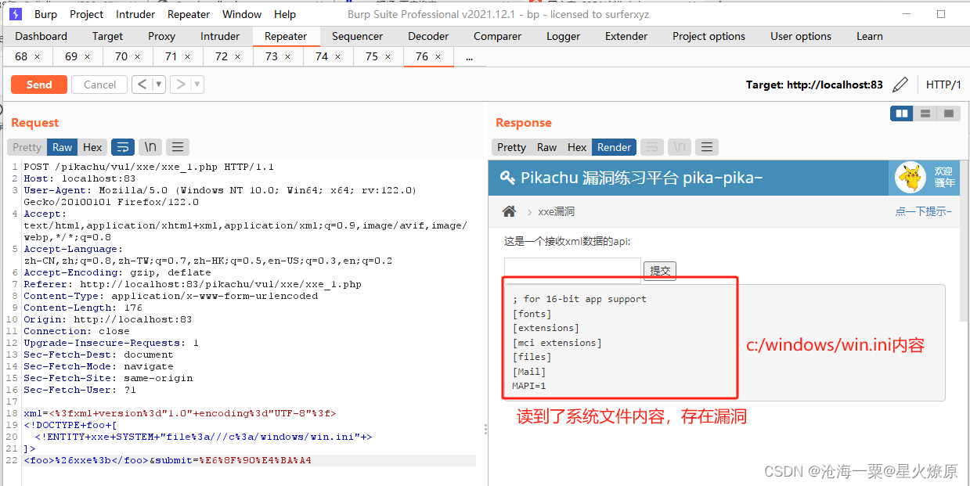Screen dimensions: 970x486
Task: Open the Project options tab
Action: [x=709, y=36]
